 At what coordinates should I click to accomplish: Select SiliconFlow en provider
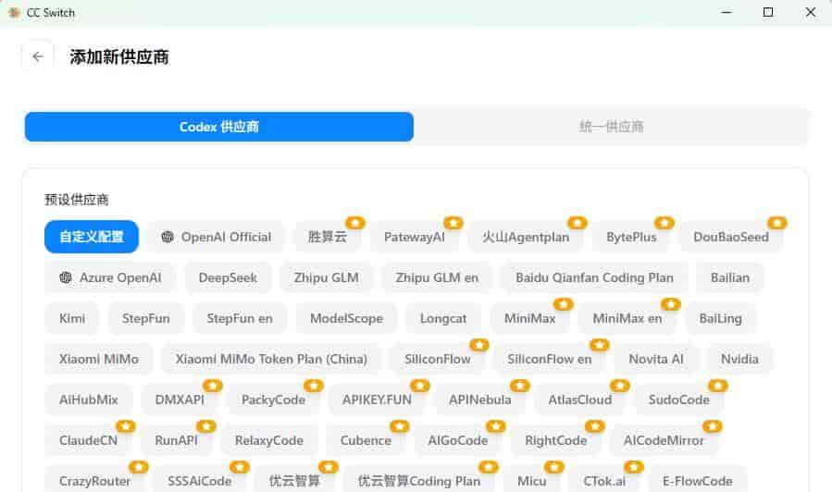(549, 359)
